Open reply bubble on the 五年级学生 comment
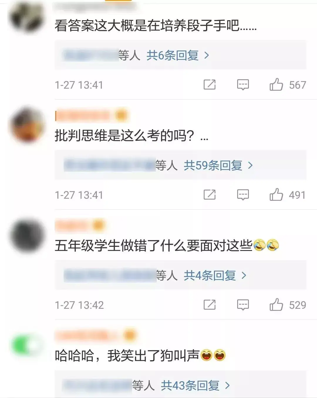Viewport: 317px width, 398px height. 243,305
